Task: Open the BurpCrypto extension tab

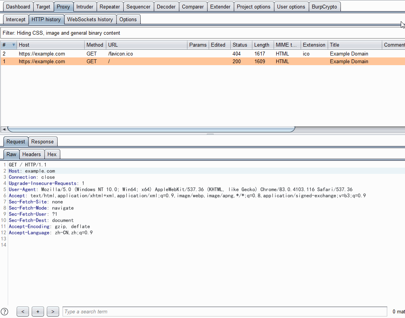Action: pos(324,7)
